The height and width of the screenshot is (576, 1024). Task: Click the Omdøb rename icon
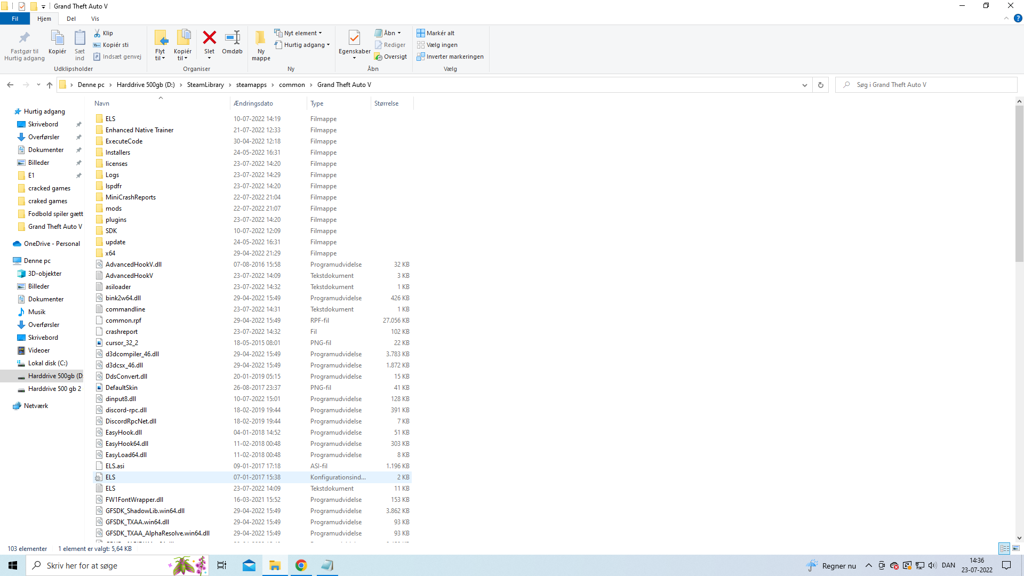coord(232,38)
